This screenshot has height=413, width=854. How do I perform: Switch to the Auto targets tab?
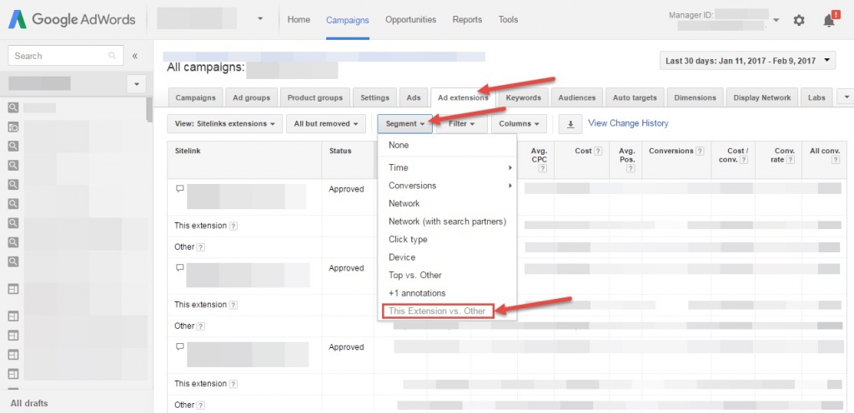pyautogui.click(x=635, y=97)
